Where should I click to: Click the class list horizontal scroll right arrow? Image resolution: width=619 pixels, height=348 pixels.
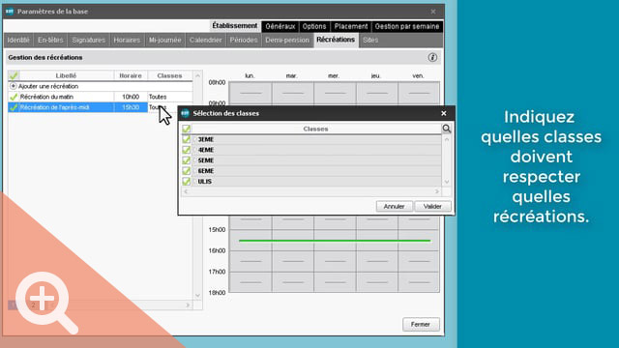point(437,191)
